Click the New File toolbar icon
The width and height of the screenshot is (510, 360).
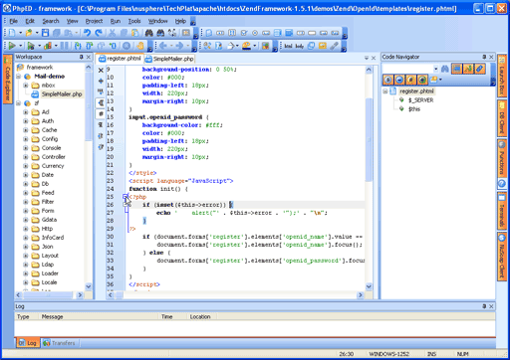click(x=12, y=33)
